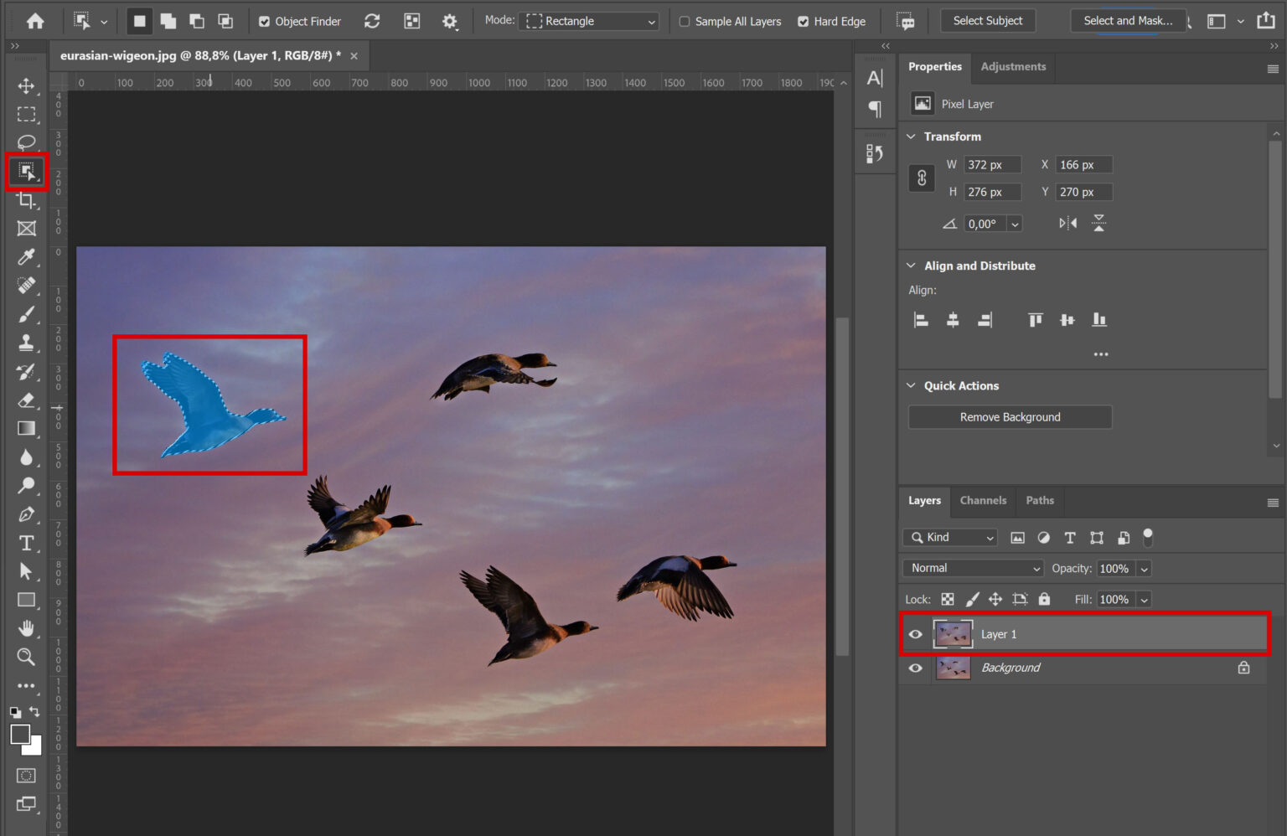Select the Lasso tool
The image size is (1287, 836).
pyautogui.click(x=26, y=142)
